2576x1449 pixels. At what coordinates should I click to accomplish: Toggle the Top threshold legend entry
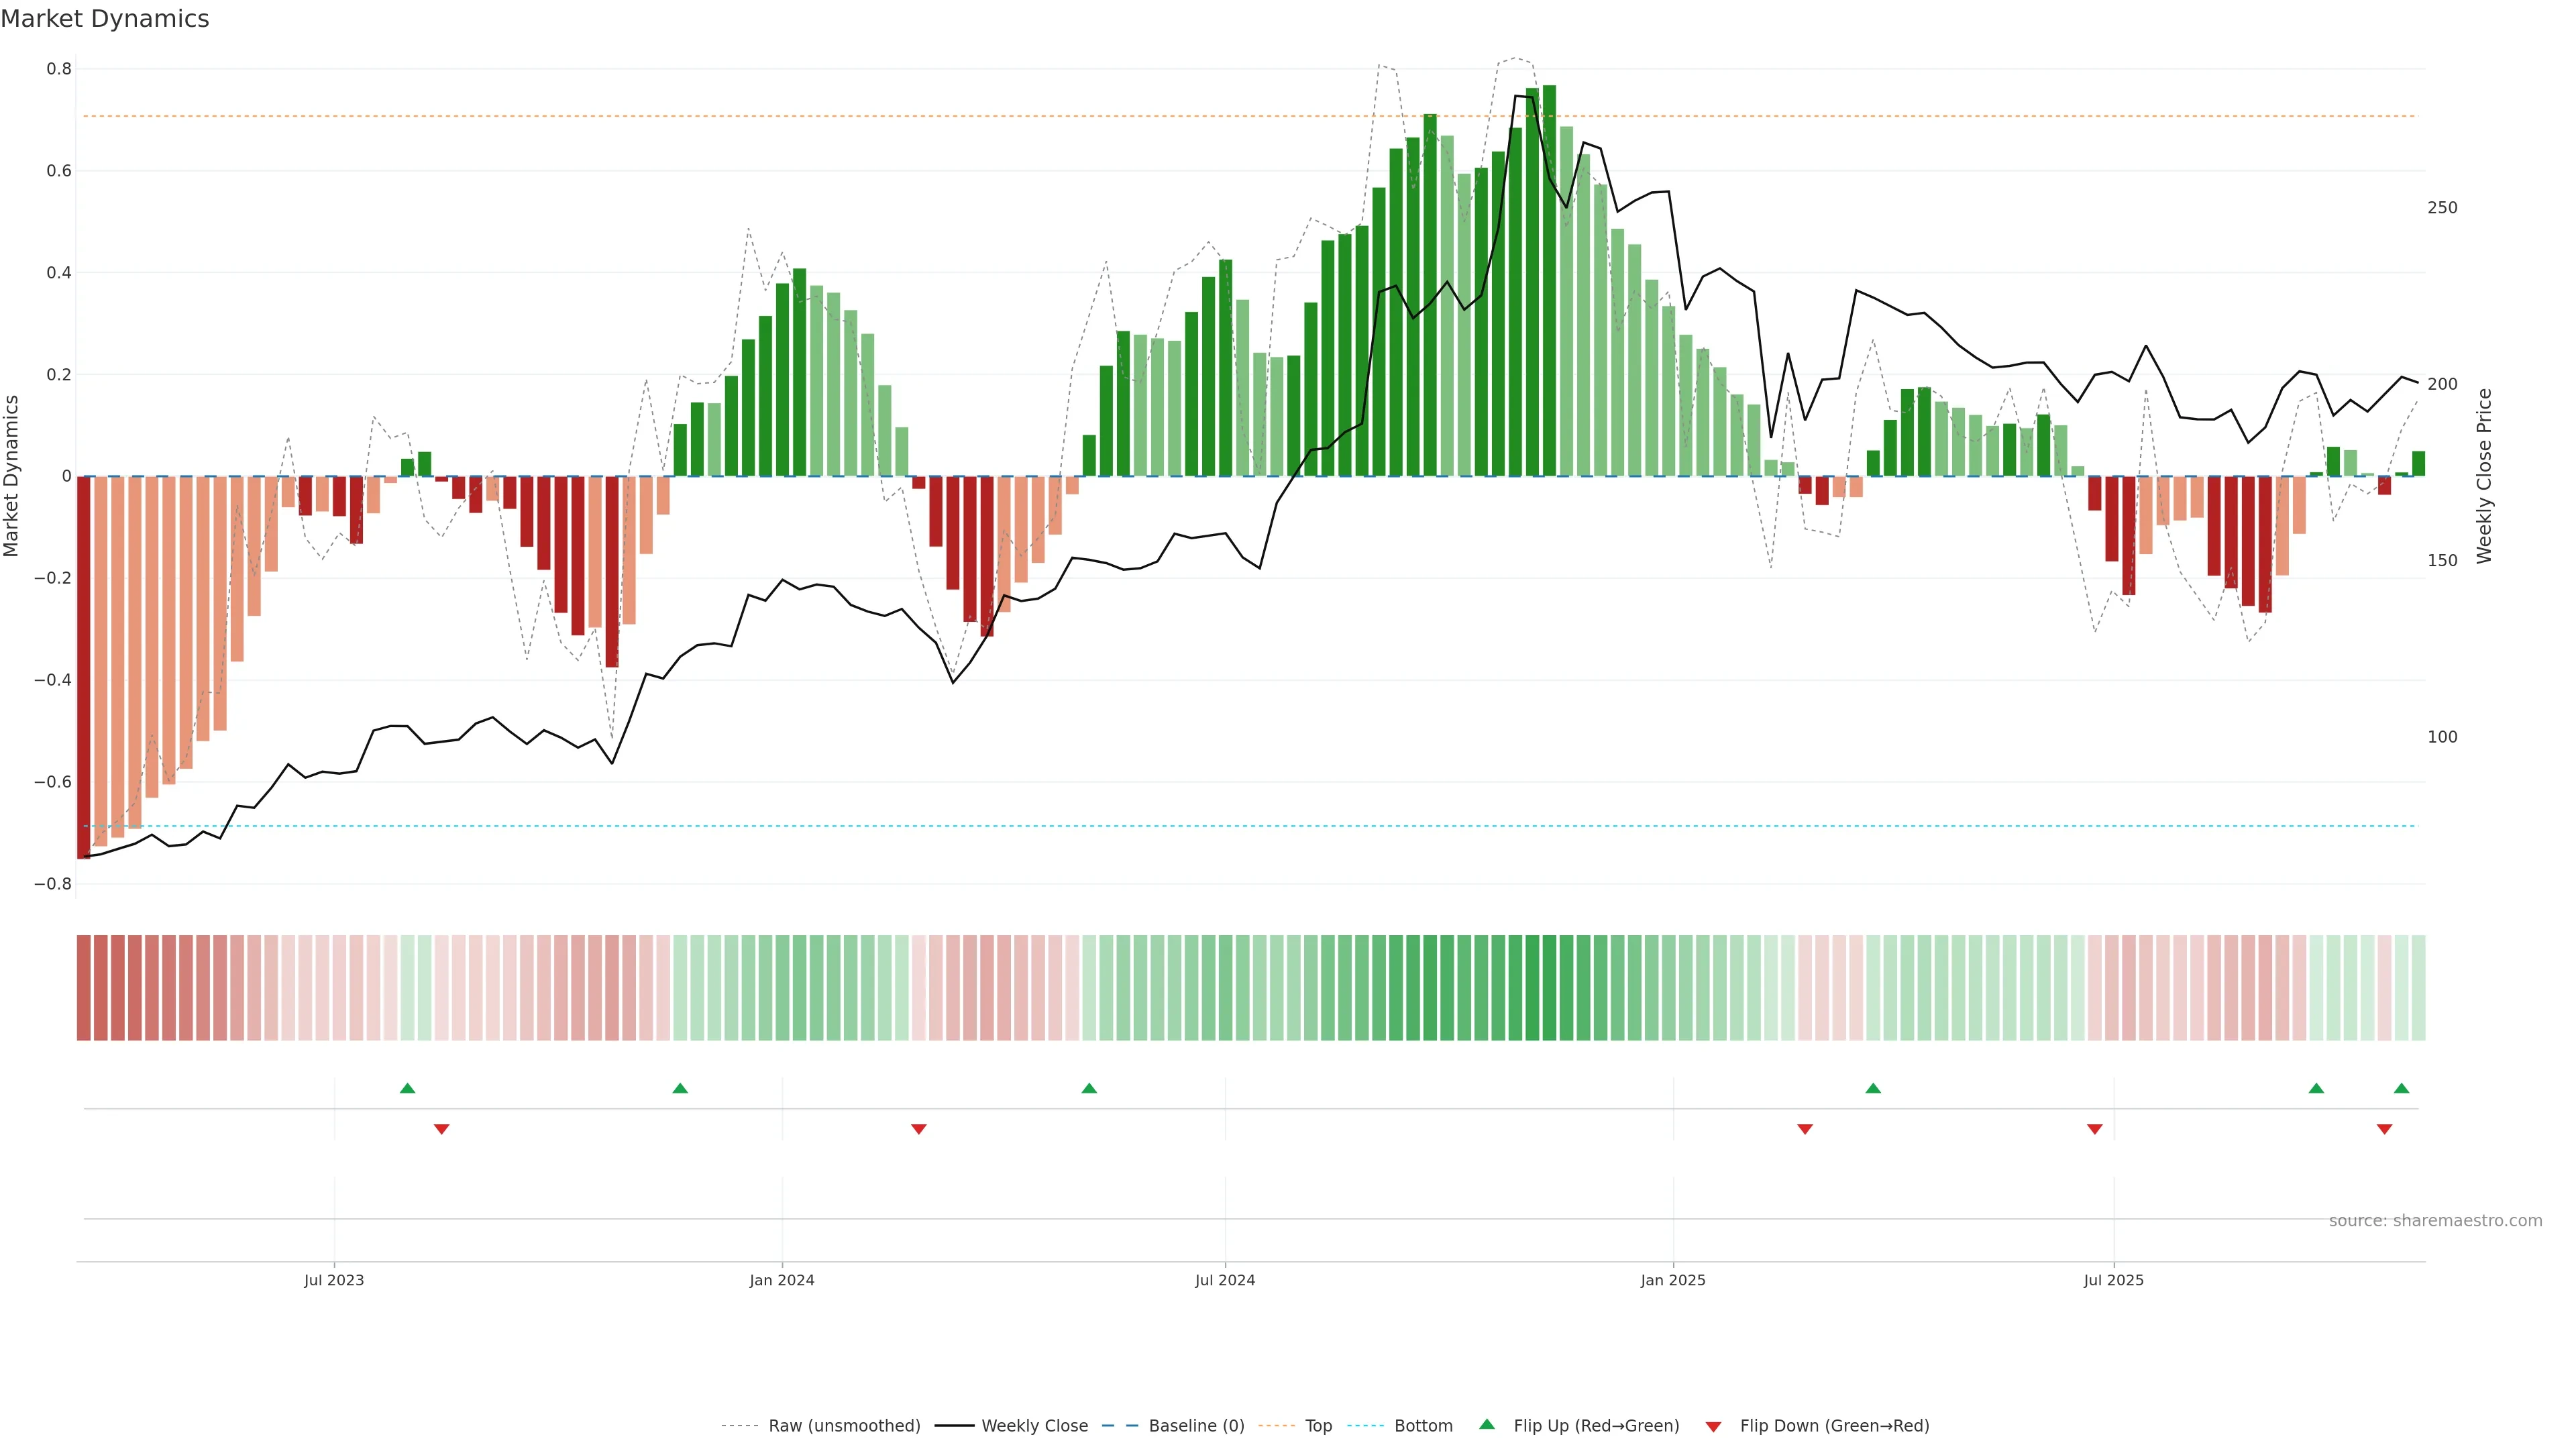[x=1318, y=1426]
